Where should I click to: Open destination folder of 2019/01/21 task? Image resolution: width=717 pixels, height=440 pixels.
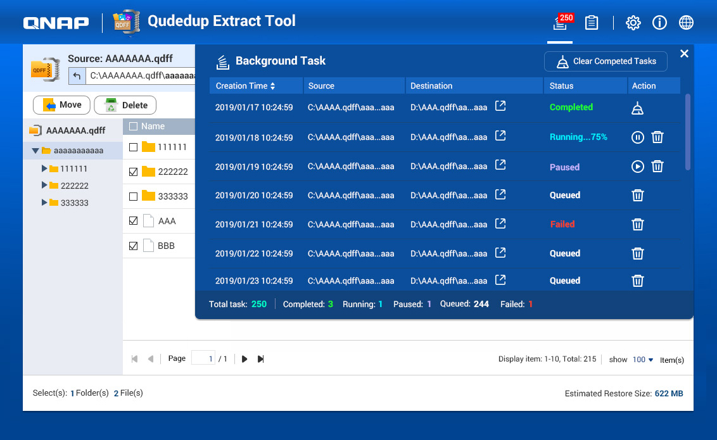(x=501, y=223)
